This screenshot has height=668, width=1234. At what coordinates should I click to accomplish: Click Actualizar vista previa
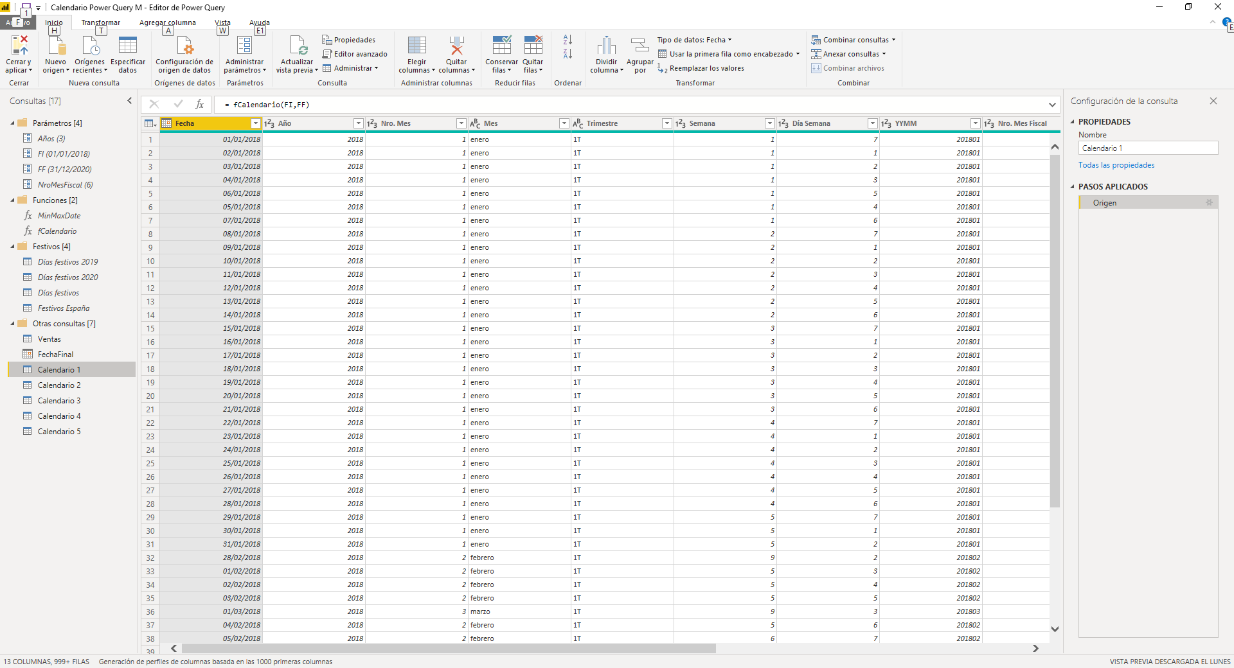[x=296, y=54]
